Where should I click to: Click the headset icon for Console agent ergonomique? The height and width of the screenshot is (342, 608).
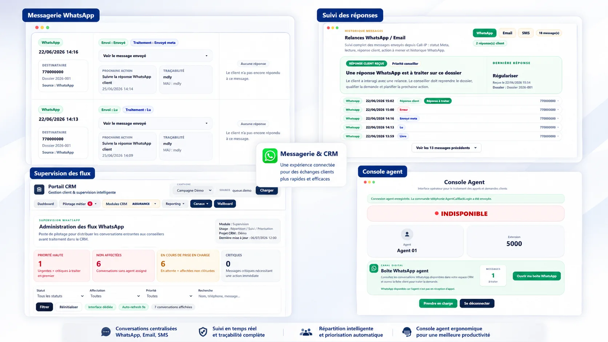(407, 331)
